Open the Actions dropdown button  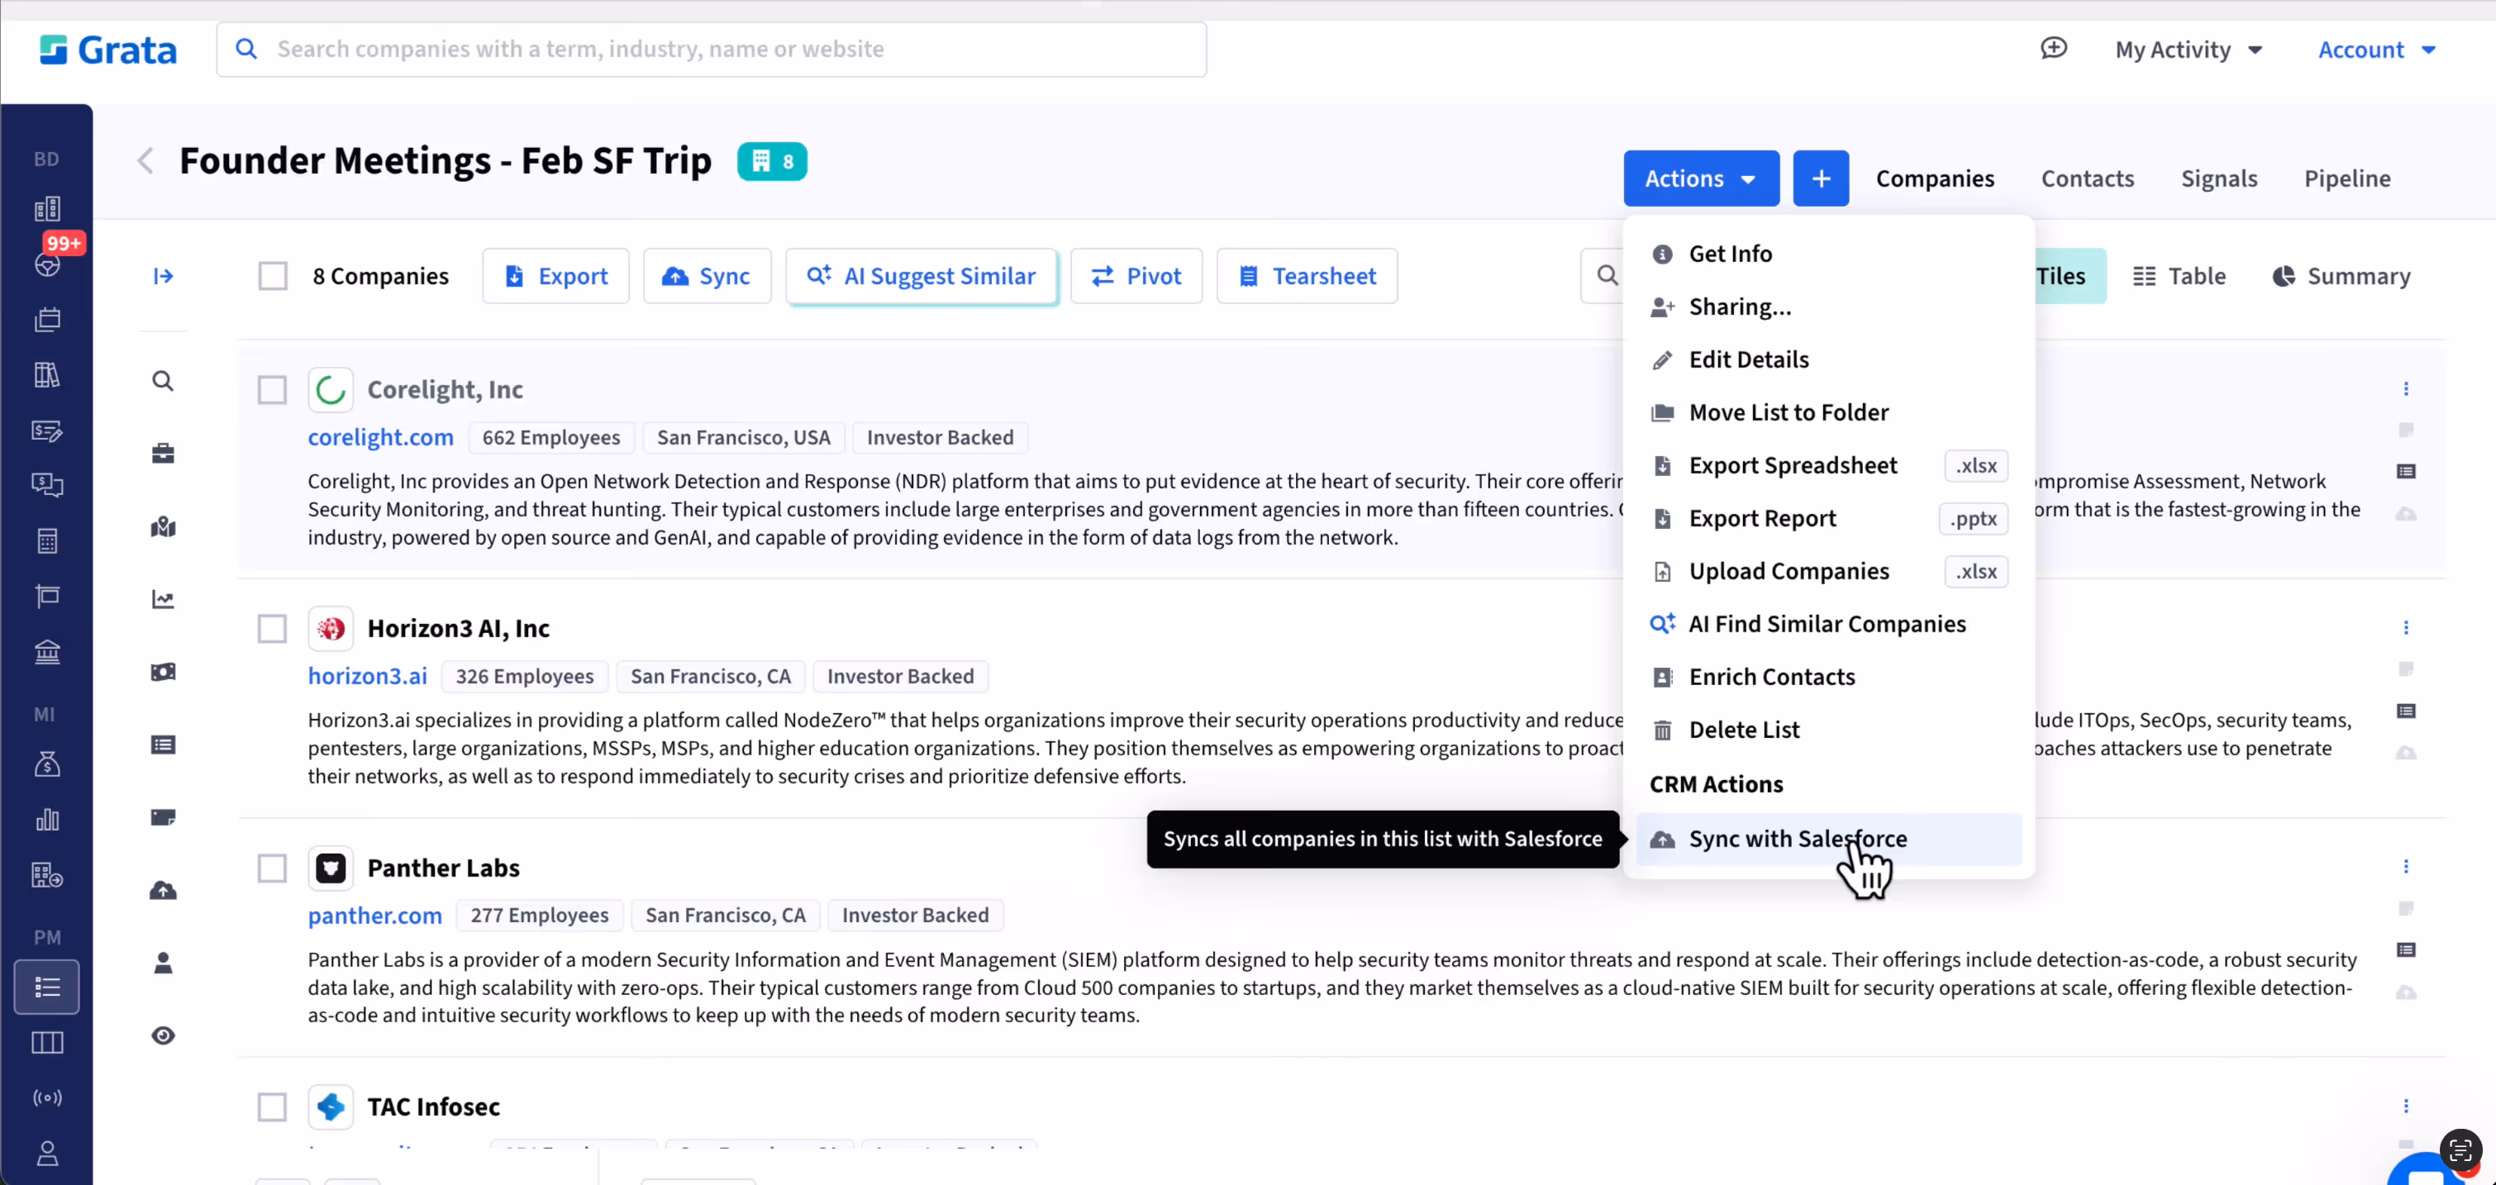[x=1700, y=178]
